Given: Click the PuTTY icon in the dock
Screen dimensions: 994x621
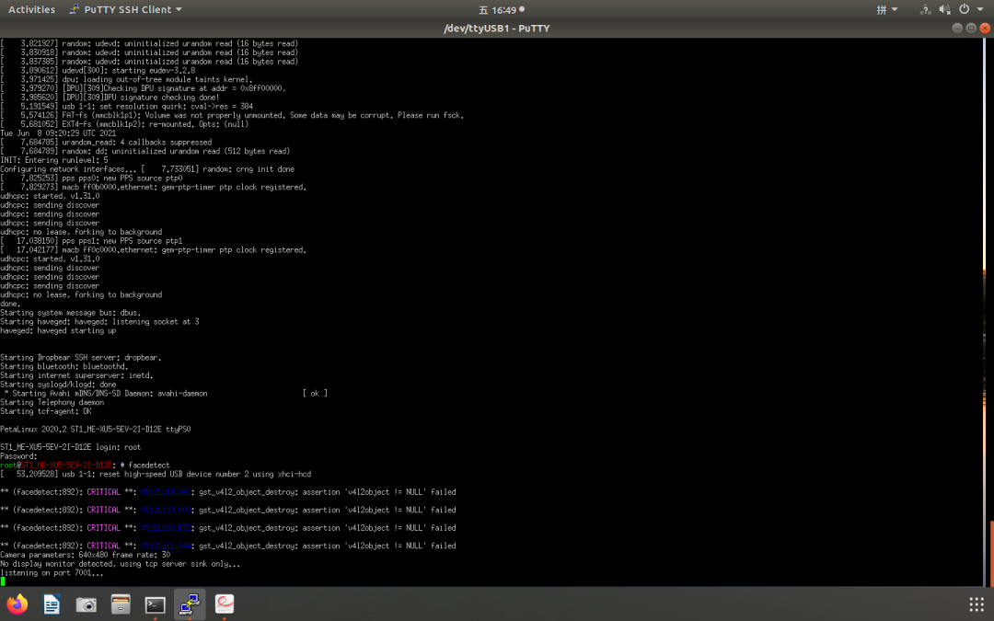Looking at the screenshot, I should click(190, 604).
